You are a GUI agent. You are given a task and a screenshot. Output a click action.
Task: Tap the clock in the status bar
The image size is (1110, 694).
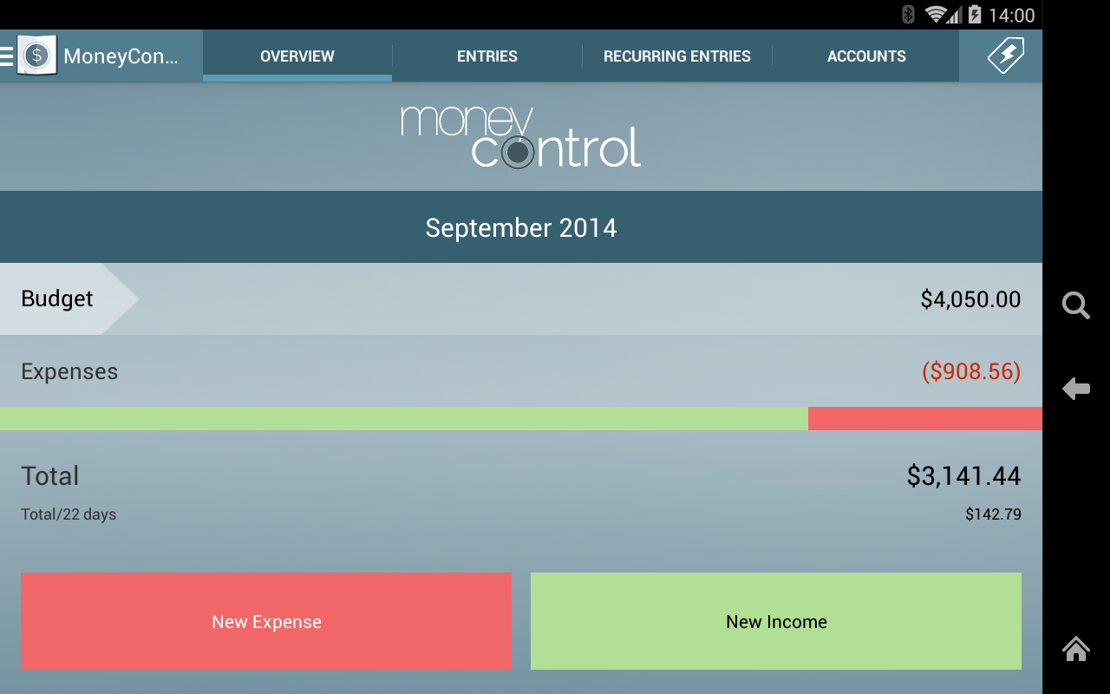pyautogui.click(x=1013, y=15)
